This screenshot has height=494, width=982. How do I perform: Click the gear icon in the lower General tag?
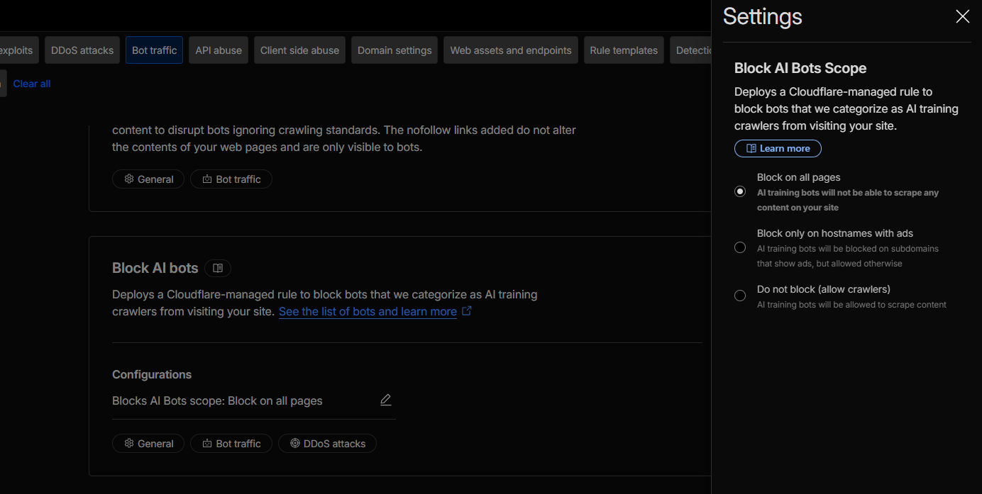click(x=129, y=443)
